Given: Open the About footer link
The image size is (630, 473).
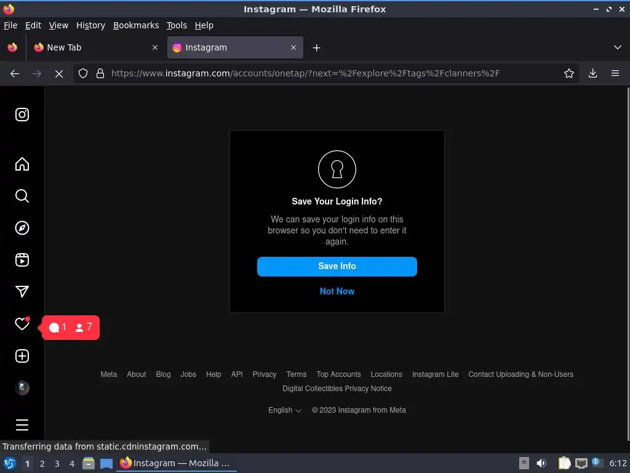Looking at the screenshot, I should pyautogui.click(x=137, y=374).
